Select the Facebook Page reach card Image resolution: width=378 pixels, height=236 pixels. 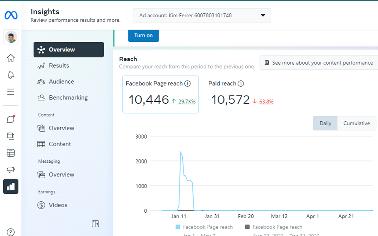point(160,95)
